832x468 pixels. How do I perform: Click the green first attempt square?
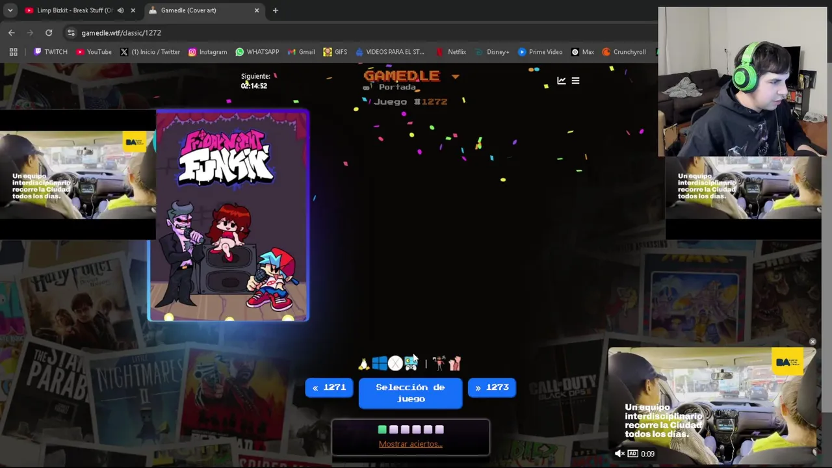point(382,430)
